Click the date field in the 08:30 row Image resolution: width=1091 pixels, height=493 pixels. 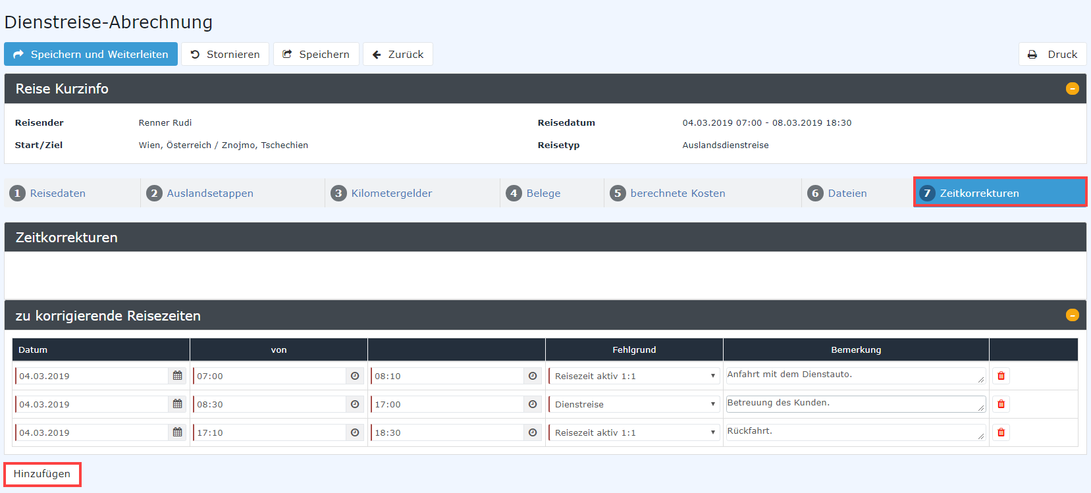[92, 404]
